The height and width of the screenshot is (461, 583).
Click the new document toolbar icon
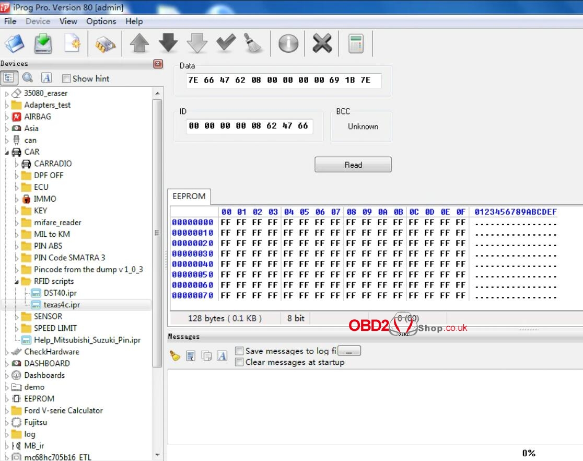(73, 43)
